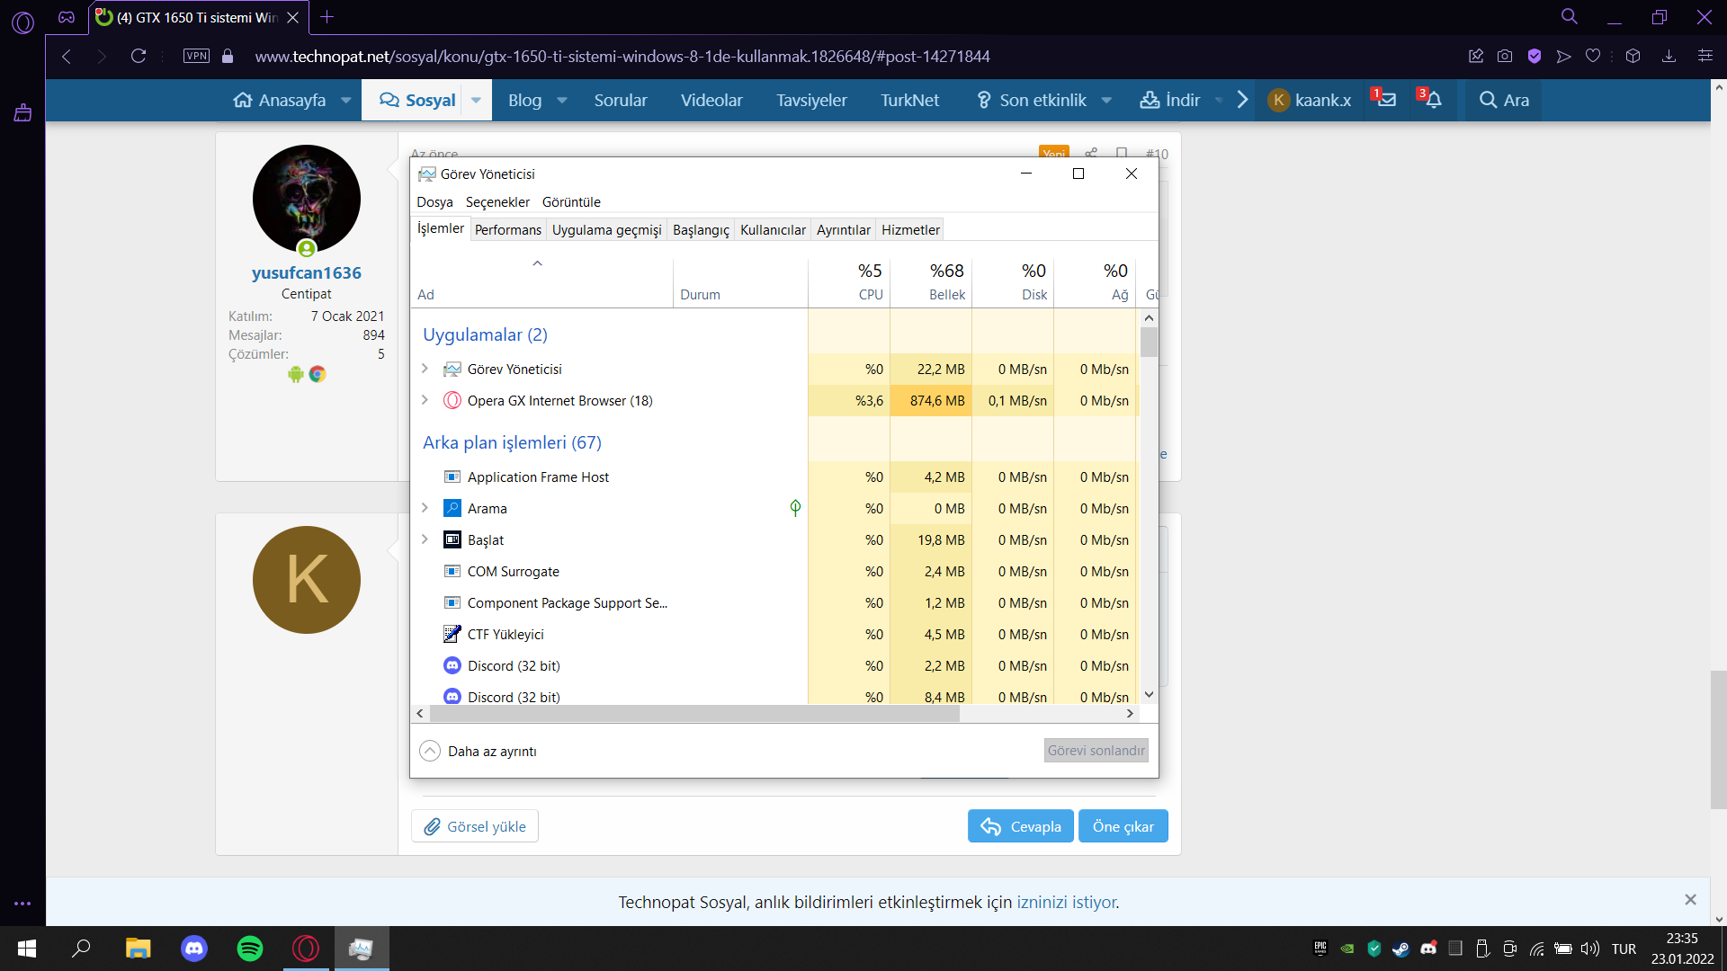Click the Opera snapshot camera icon
The height and width of the screenshot is (971, 1727).
click(1505, 56)
